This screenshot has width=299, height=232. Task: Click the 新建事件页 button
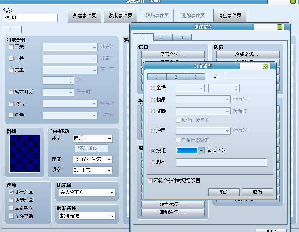pyautogui.click(x=84, y=15)
